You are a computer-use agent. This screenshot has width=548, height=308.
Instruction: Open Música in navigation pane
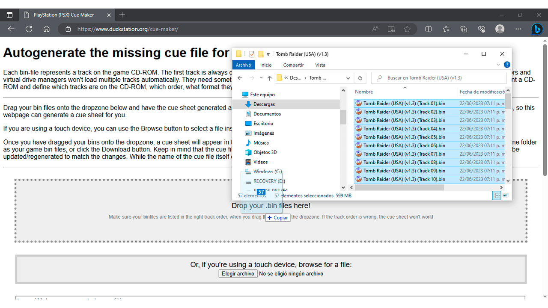click(x=261, y=142)
